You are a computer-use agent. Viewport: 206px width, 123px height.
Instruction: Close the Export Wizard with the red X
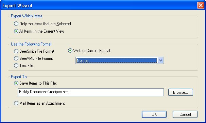201,5
